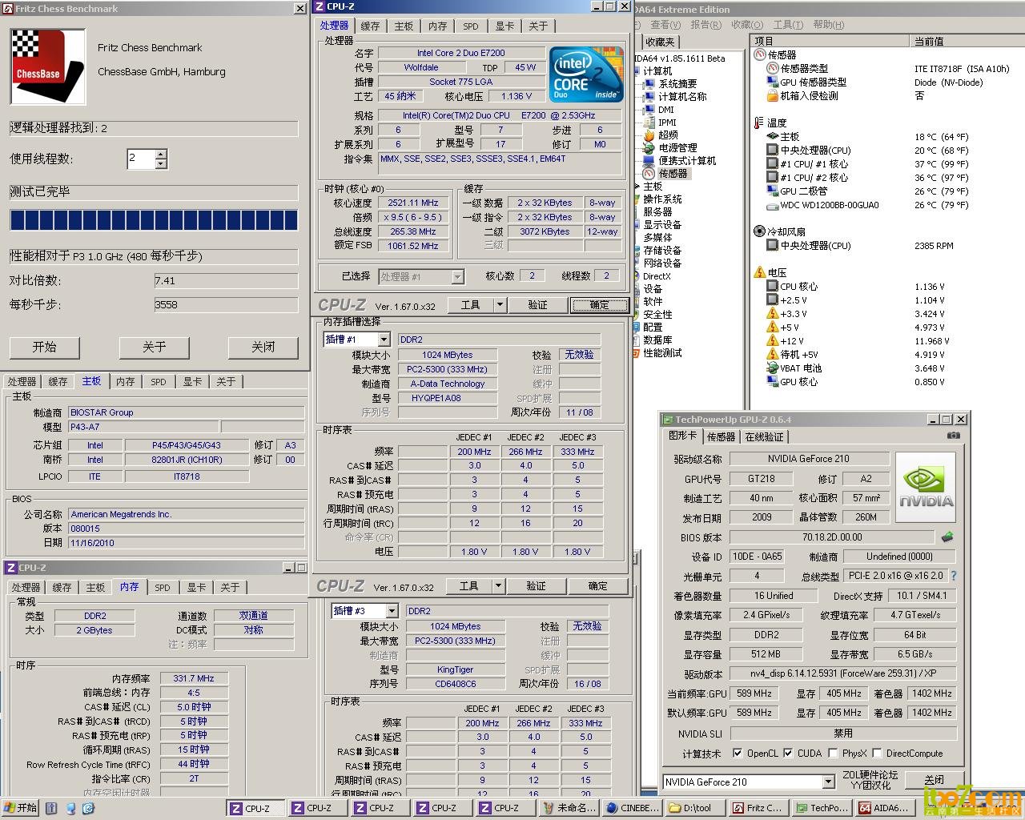Open the 报告(R) menu in AIDA64
Screen dimensions: 1025x820
tap(705, 25)
